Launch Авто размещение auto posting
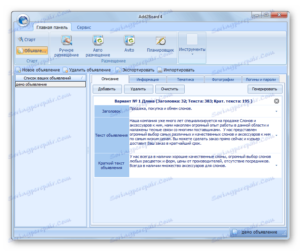Screen dimensions: 301x251 point(98,46)
